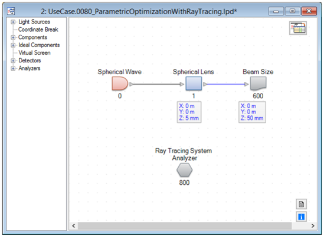The width and height of the screenshot is (324, 236).
Task: Click the document icon above the info button
Action: 301,204
